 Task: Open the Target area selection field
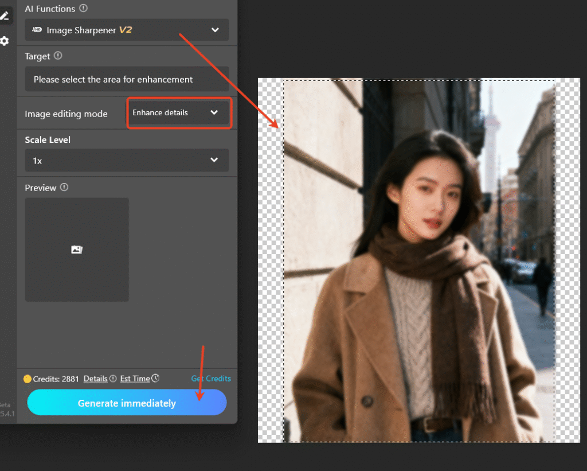126,79
